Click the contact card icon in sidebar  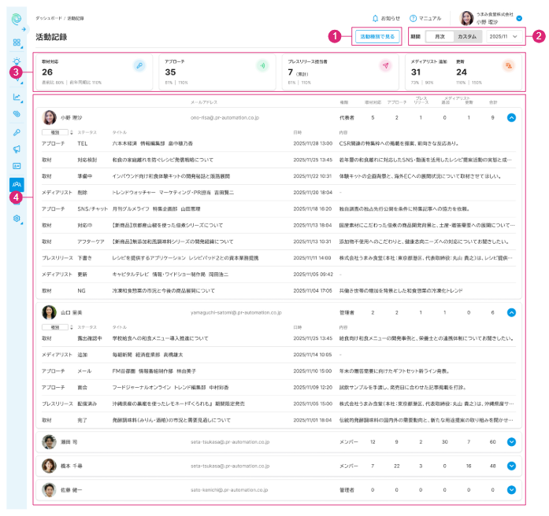(17, 166)
